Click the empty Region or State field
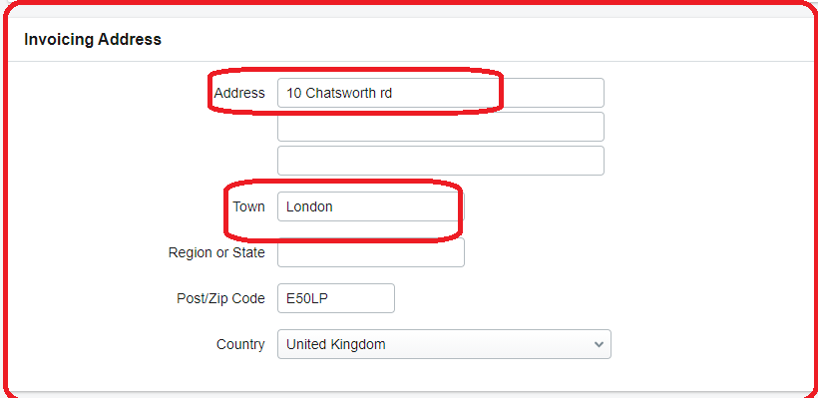Viewport: 818px width, 398px height. tap(371, 252)
